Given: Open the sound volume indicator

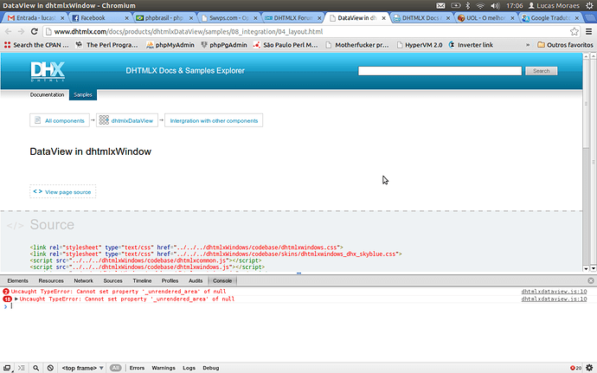Looking at the screenshot, I should pos(495,5).
